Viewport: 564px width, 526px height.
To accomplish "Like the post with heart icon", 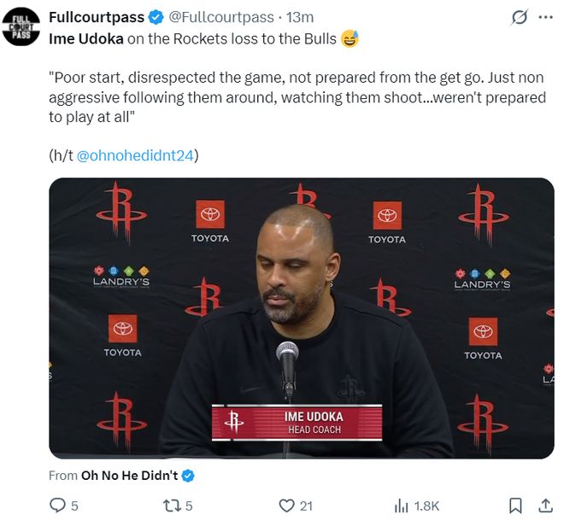I will tap(286, 506).
